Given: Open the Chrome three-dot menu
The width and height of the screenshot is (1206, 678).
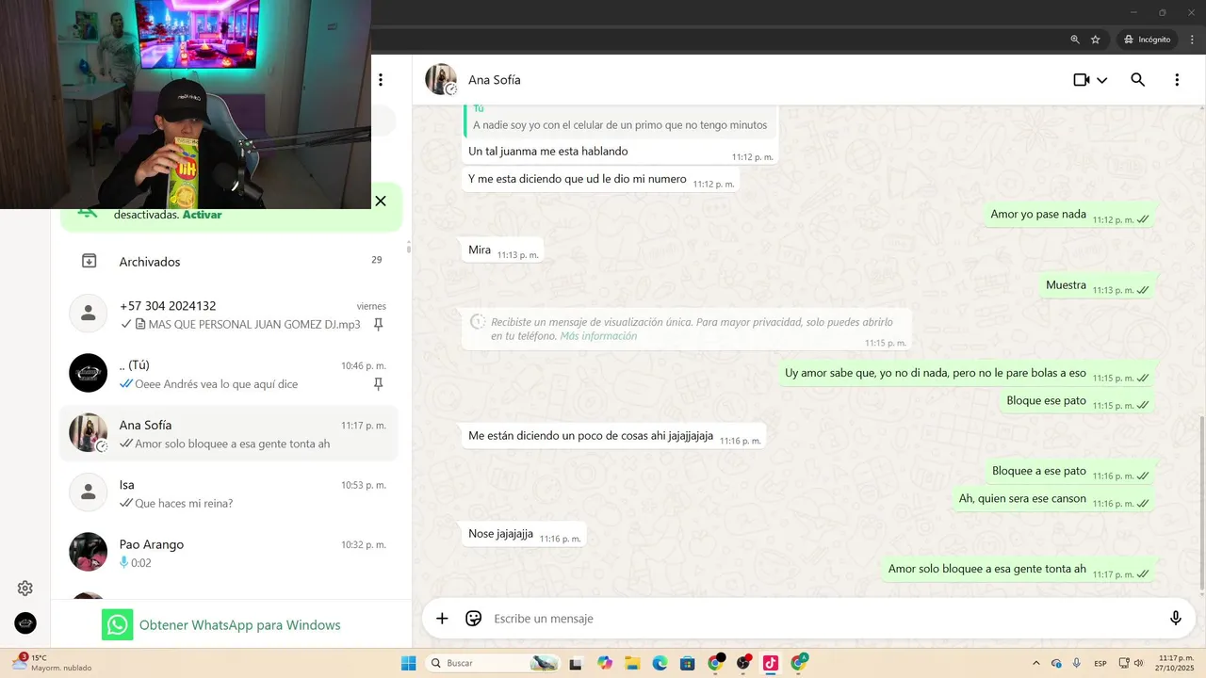Looking at the screenshot, I should point(1192,40).
